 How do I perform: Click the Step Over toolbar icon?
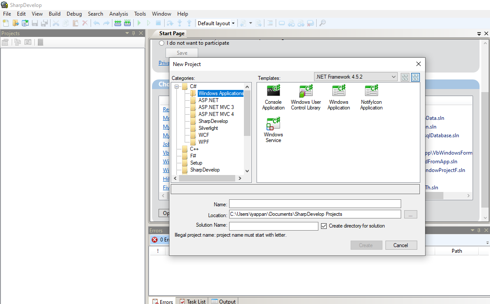(170, 23)
